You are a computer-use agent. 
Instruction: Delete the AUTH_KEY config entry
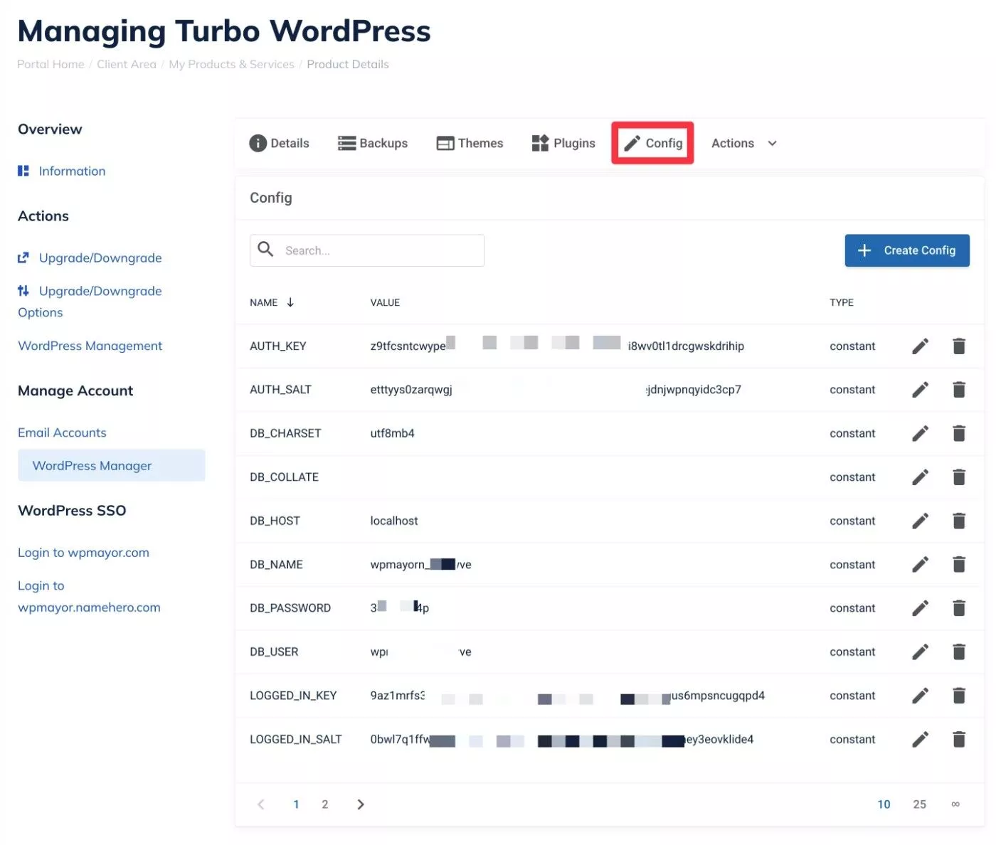coord(959,346)
